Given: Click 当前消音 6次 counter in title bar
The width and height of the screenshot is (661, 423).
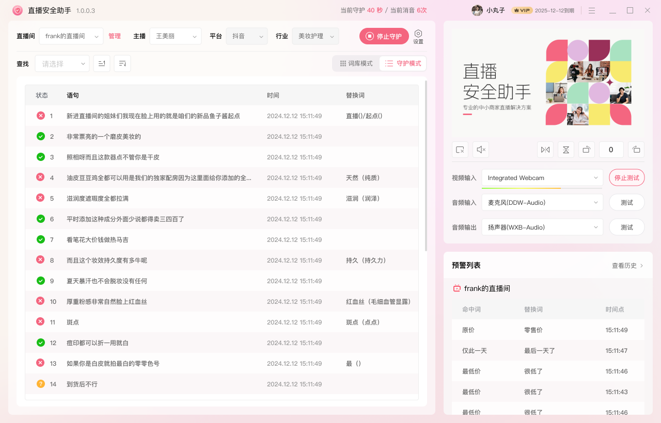Looking at the screenshot, I should (x=408, y=10).
